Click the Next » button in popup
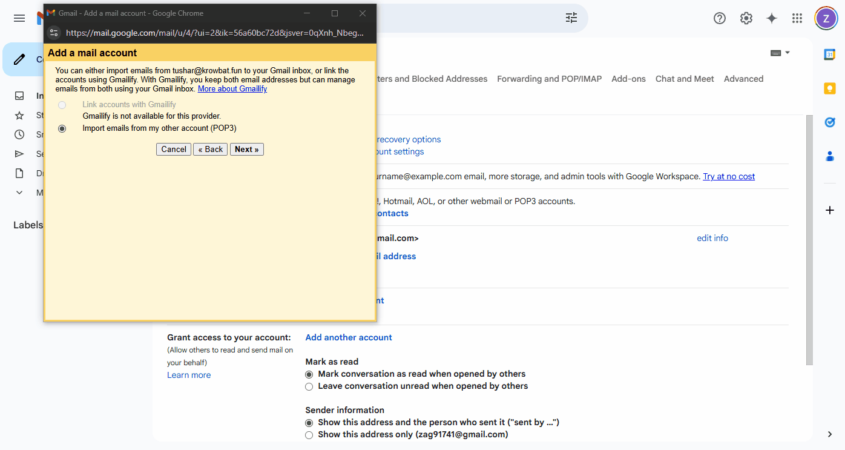Image resolution: width=845 pixels, height=450 pixels. pos(247,150)
